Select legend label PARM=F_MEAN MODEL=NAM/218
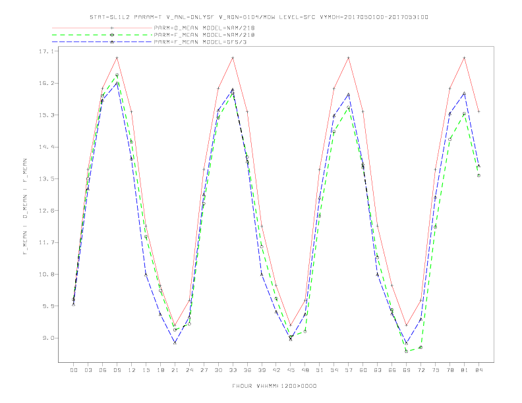This screenshot has height=403, width=522. [204, 35]
